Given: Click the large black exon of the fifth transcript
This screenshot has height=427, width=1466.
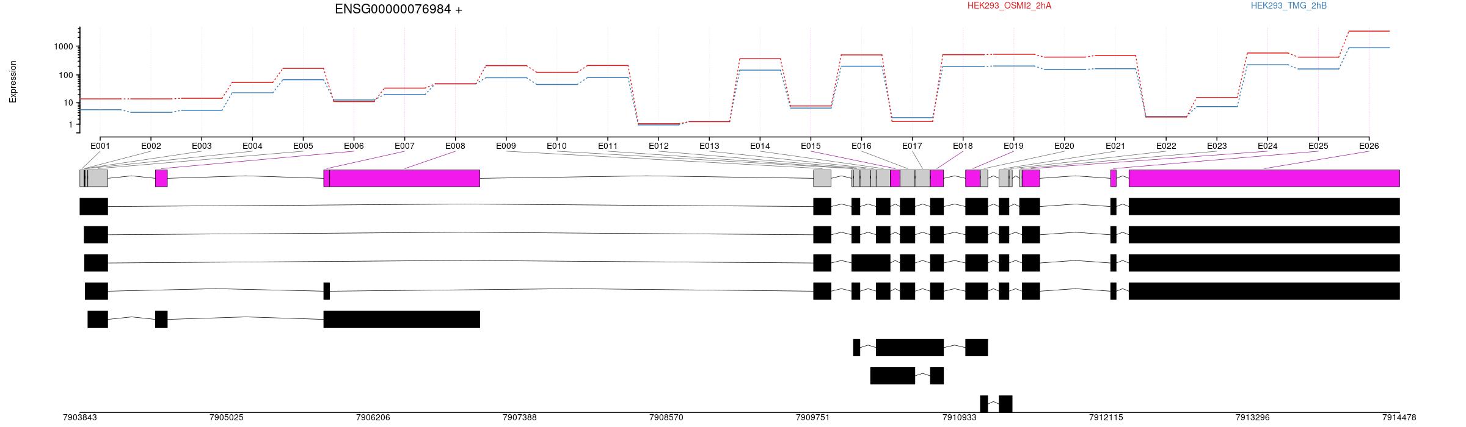Looking at the screenshot, I should coord(402,319).
